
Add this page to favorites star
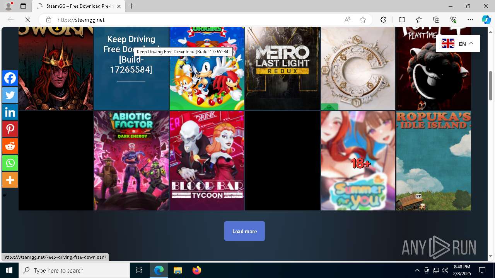pyautogui.click(x=363, y=20)
